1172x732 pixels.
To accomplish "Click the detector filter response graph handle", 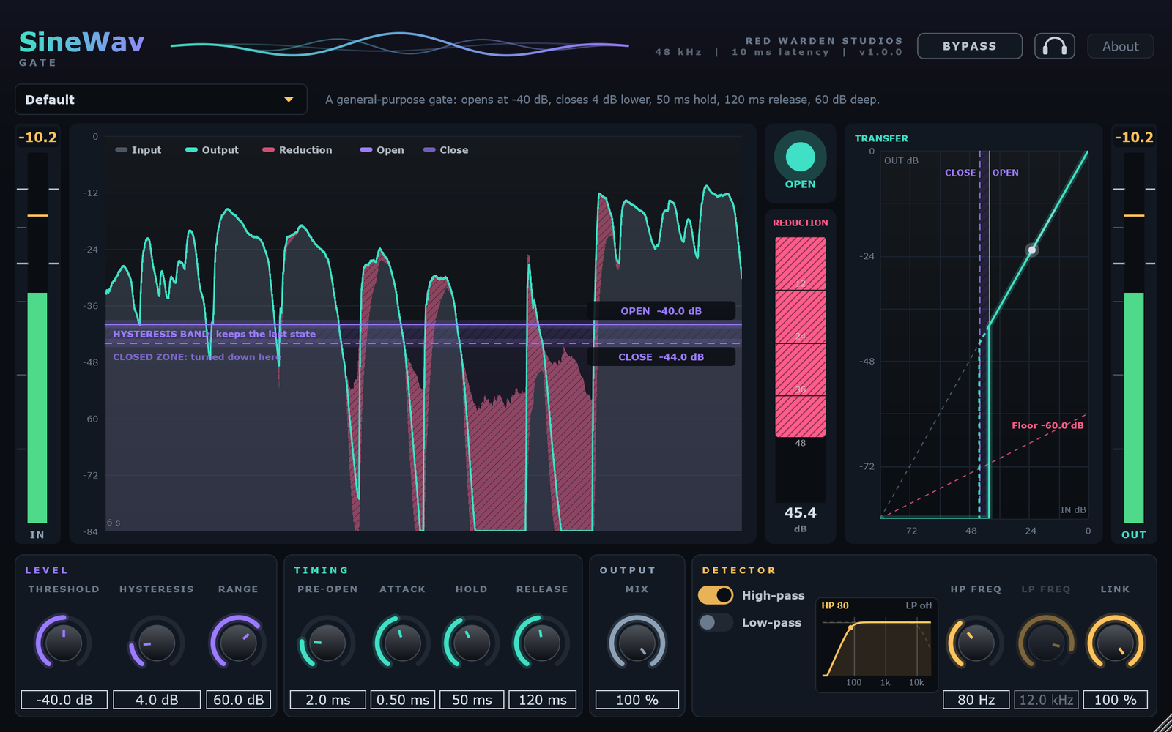I will [851, 627].
